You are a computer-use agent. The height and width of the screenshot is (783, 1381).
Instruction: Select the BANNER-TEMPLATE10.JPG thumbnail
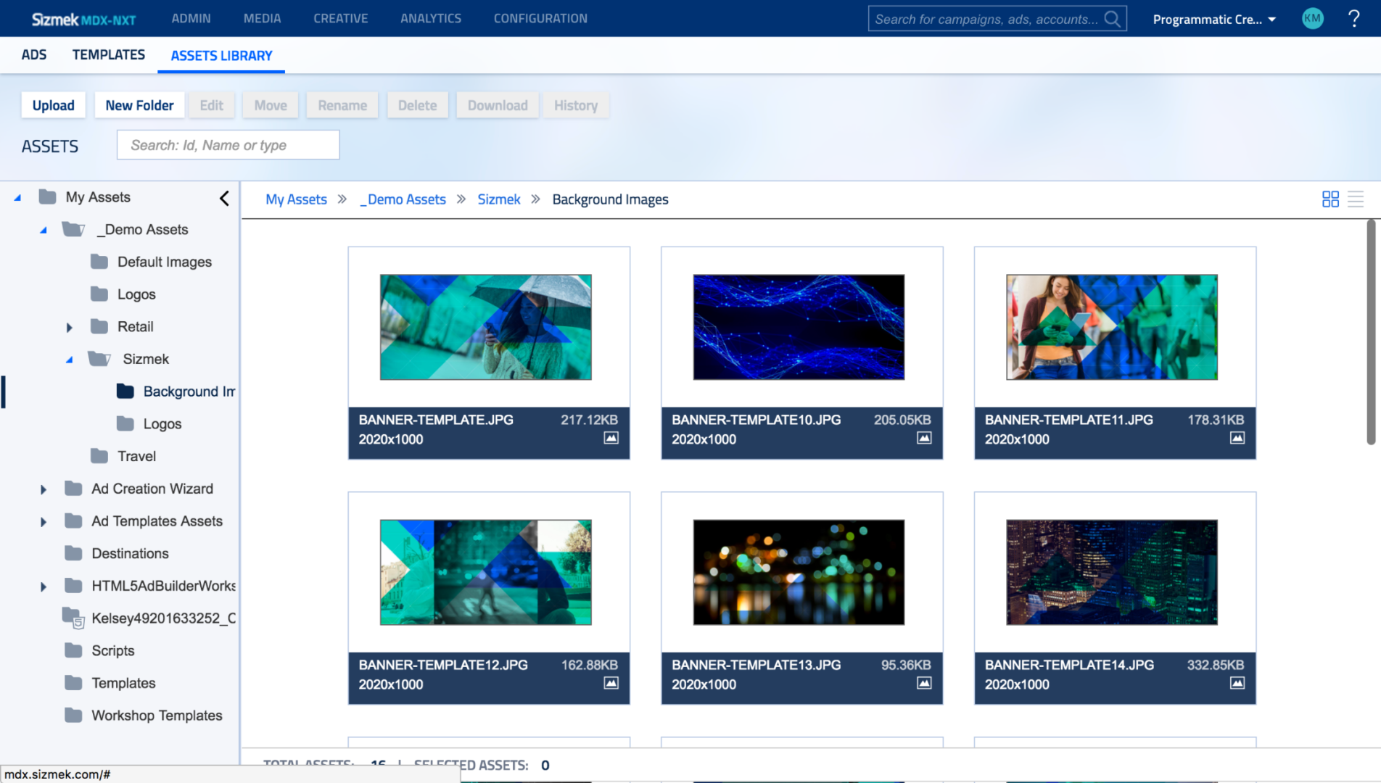tap(799, 327)
